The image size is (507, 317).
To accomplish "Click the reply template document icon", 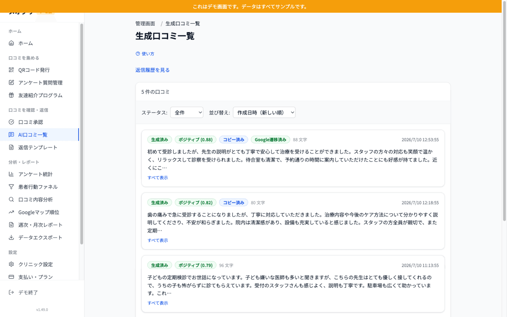I will 11,147.
